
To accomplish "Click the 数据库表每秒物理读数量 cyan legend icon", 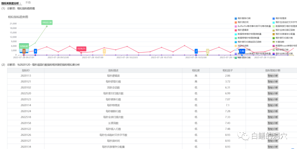I will pos(236,34).
